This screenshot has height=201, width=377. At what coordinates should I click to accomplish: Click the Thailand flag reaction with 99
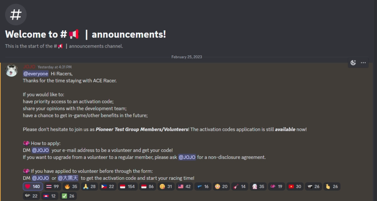point(52,187)
